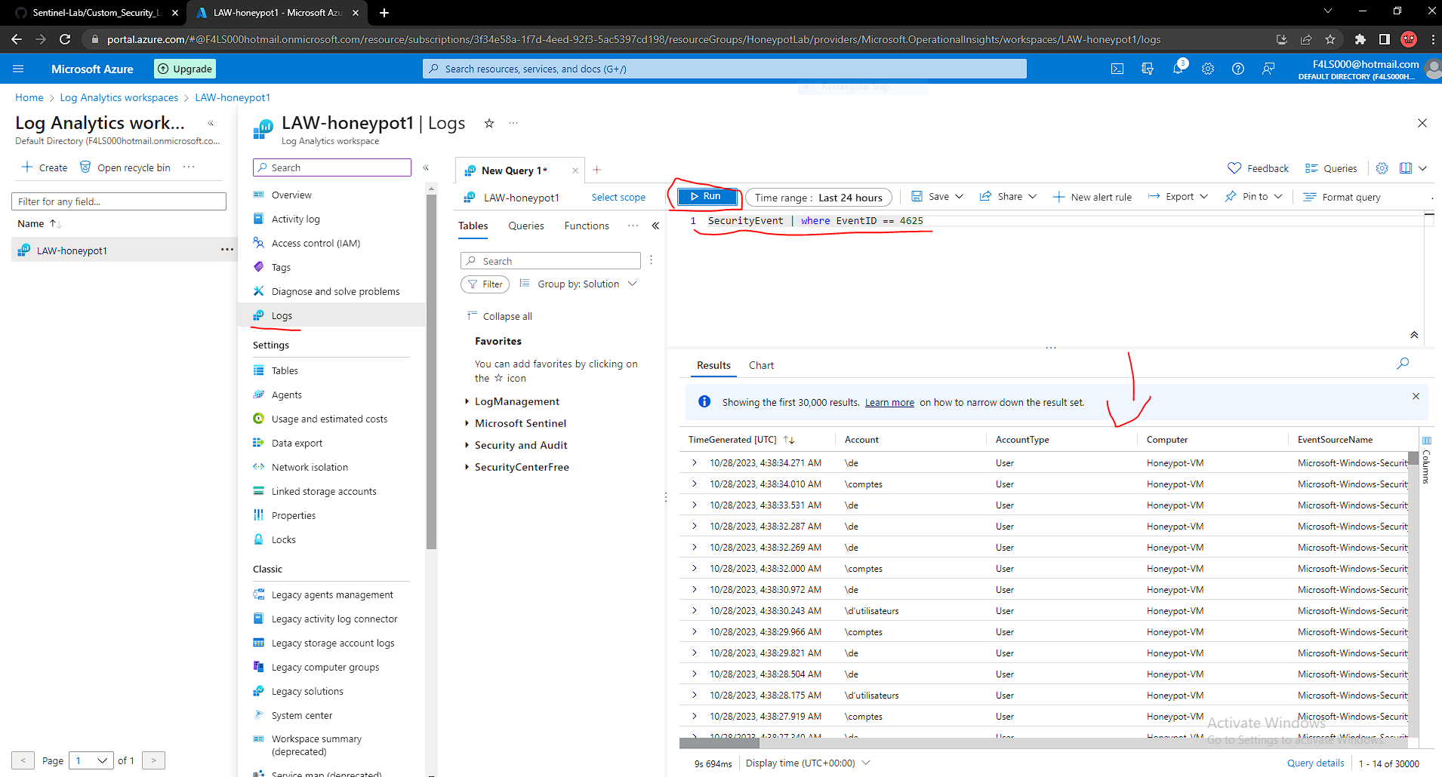The height and width of the screenshot is (777, 1442).
Task: Switch to the Functions tab
Action: tap(587, 226)
